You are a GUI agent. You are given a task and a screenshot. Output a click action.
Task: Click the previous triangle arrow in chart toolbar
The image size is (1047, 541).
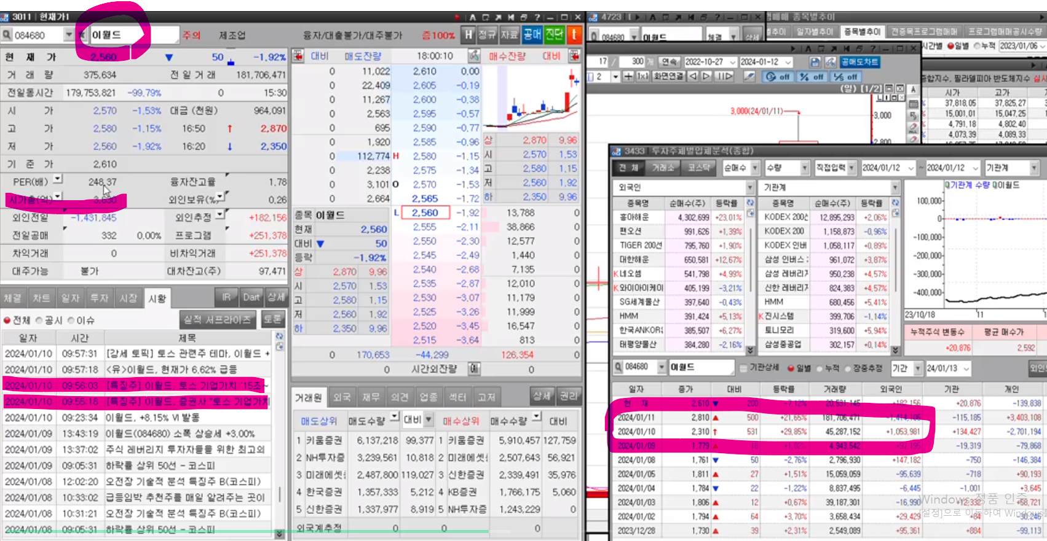click(693, 76)
